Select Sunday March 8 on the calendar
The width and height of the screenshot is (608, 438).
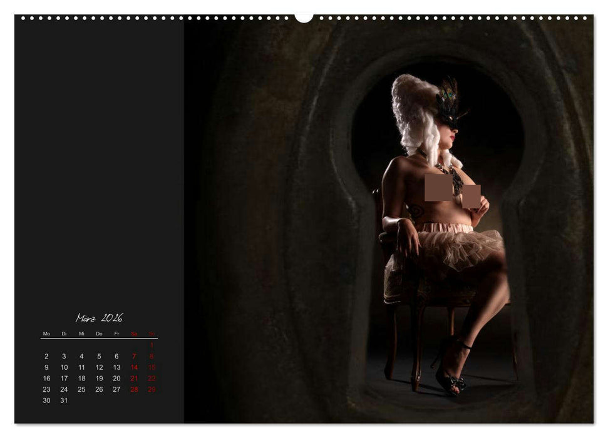152,356
